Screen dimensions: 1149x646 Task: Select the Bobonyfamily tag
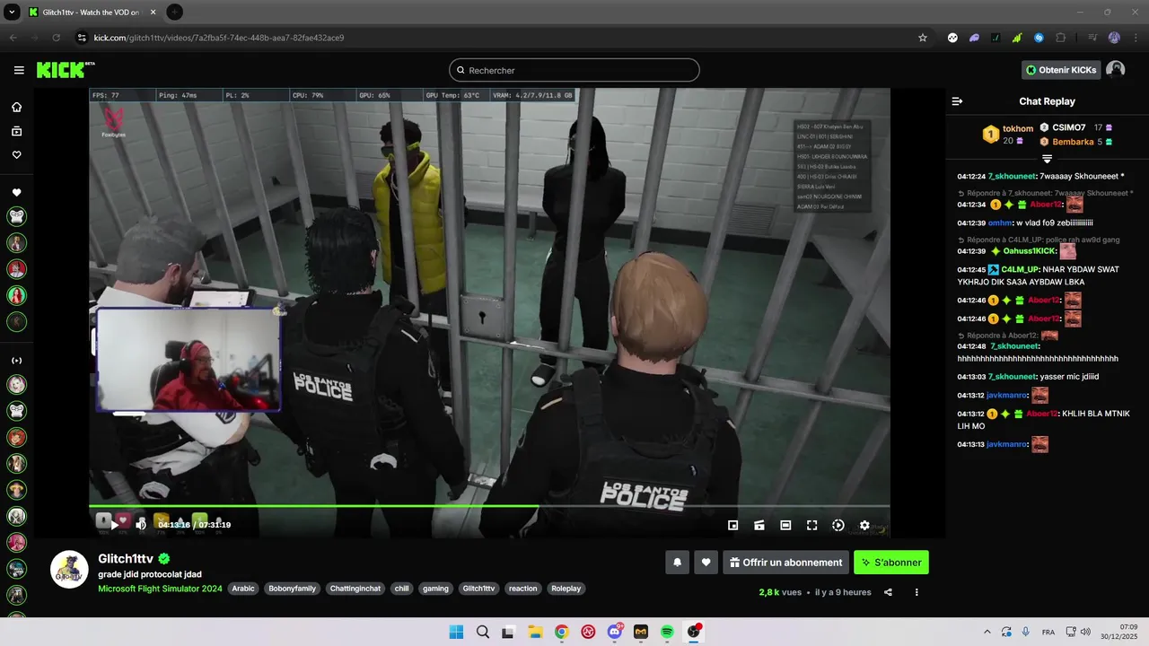click(293, 589)
